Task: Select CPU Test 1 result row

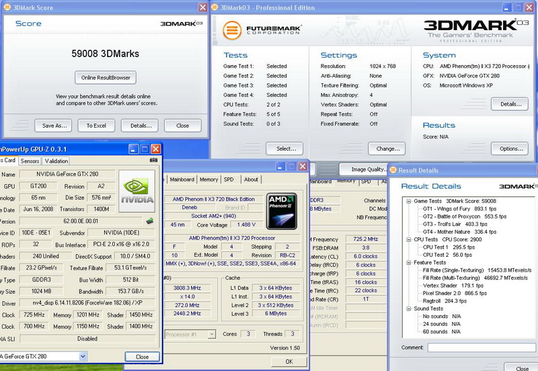Action: point(449,247)
